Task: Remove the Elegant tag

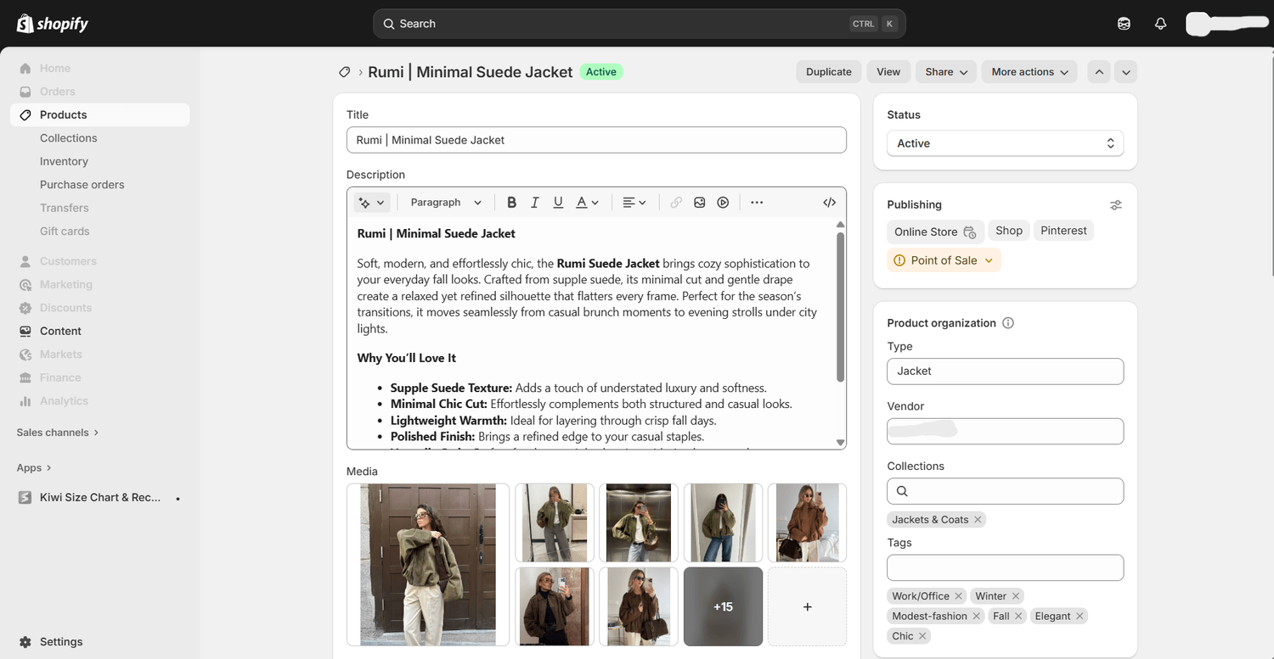Action: coord(1080,617)
